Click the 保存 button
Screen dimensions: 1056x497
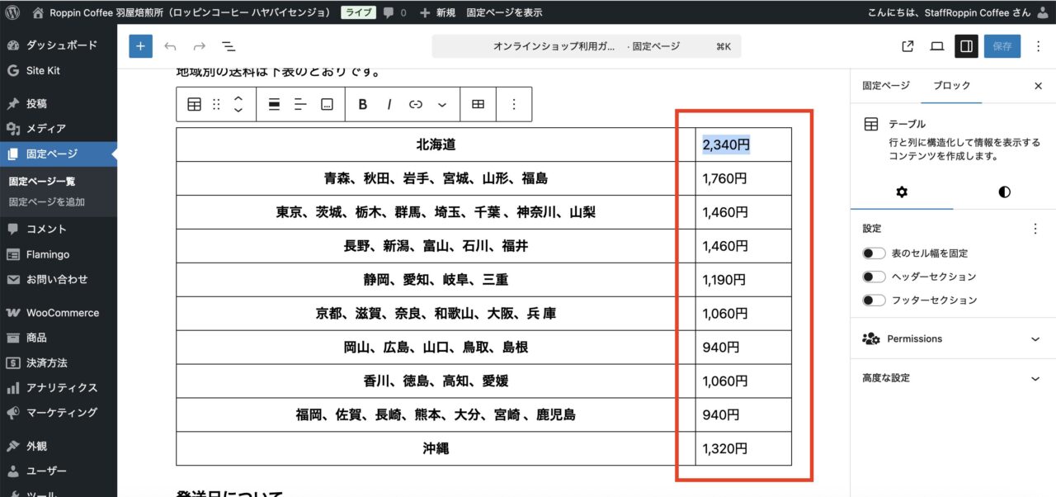(1002, 46)
